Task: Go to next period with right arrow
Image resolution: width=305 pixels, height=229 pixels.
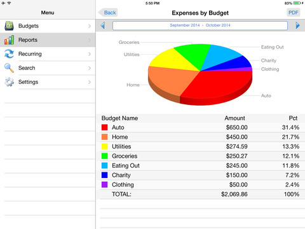Action: click(x=297, y=25)
